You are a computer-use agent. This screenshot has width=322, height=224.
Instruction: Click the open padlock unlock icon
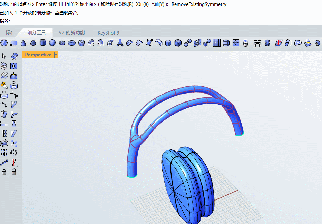pos(14,172)
